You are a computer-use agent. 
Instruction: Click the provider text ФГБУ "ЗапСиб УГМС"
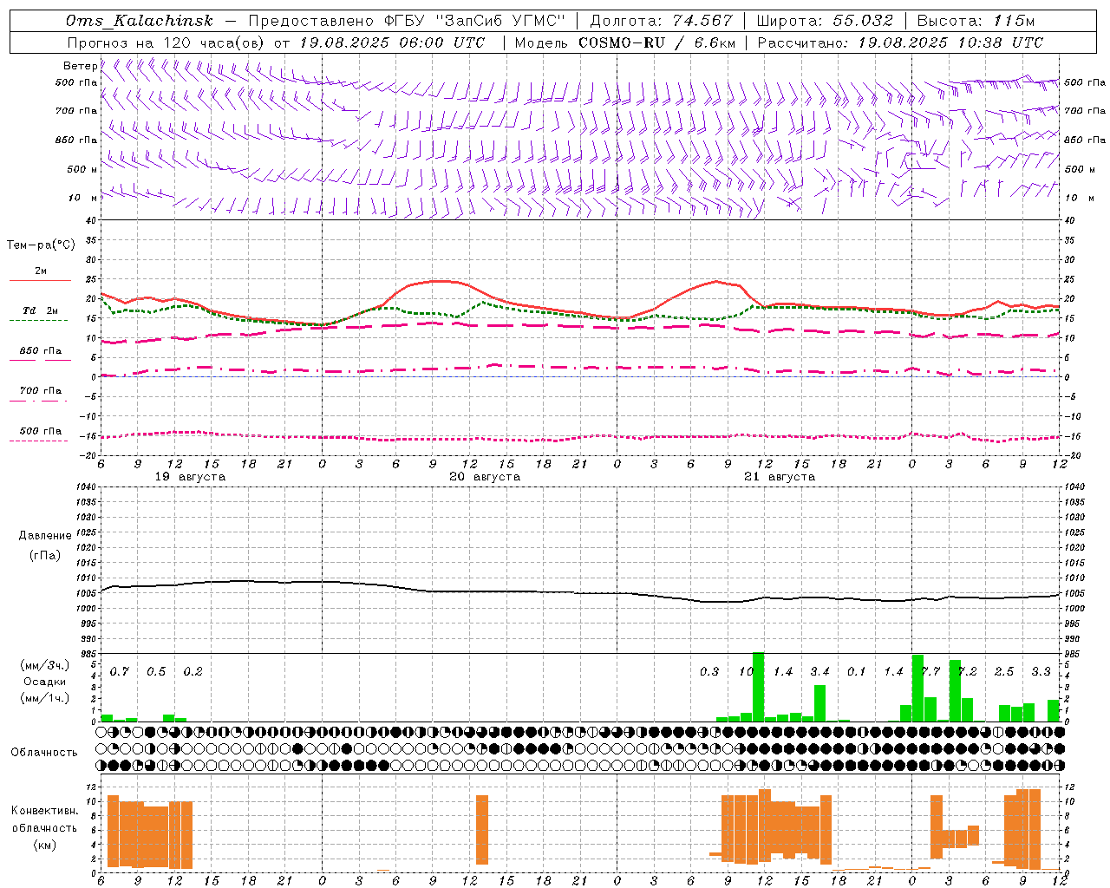pos(474,21)
